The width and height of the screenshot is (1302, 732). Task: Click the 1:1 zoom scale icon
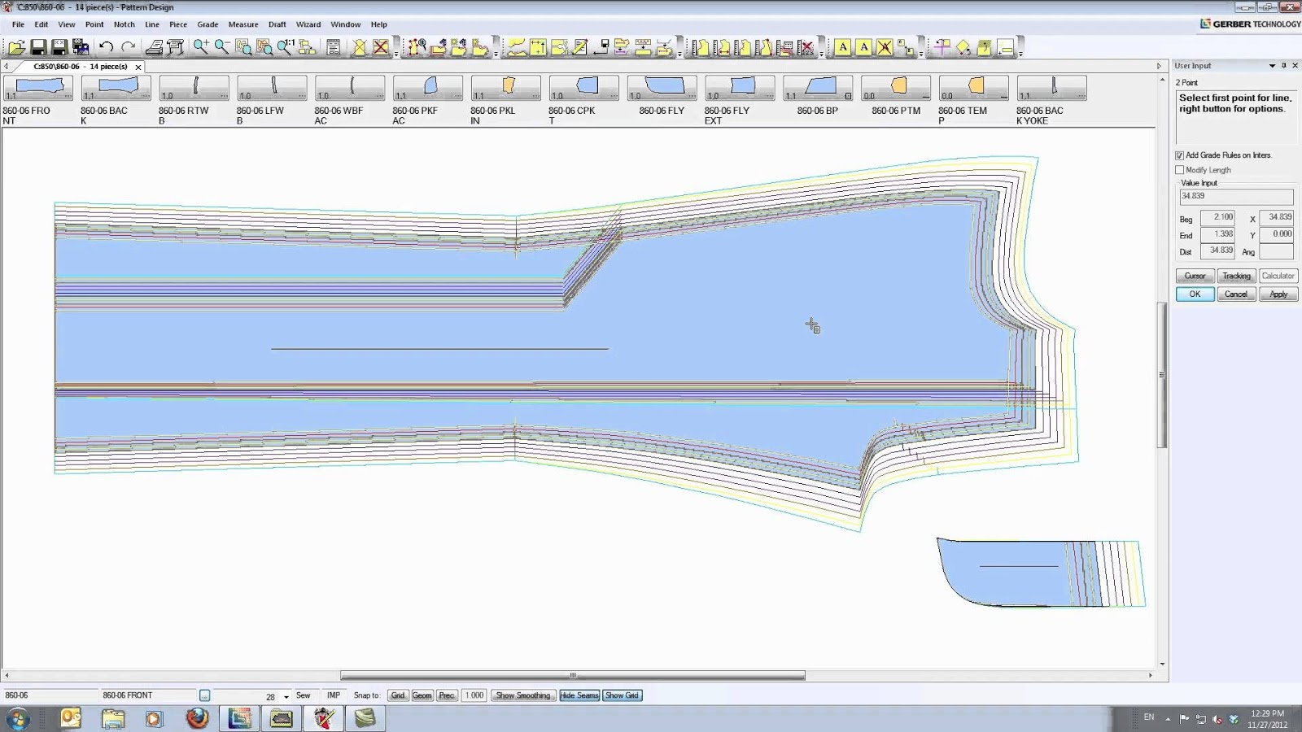286,47
